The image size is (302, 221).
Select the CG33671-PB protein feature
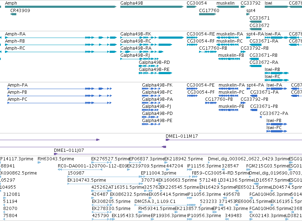coord(254,110)
